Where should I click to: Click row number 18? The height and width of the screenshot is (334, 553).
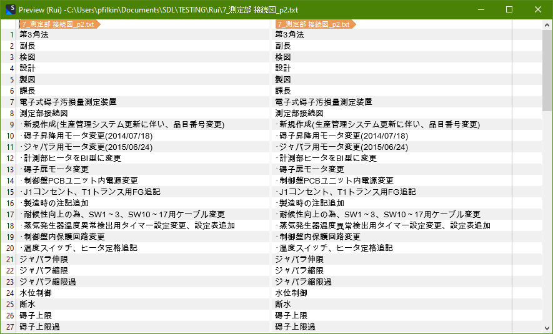[x=10, y=226]
